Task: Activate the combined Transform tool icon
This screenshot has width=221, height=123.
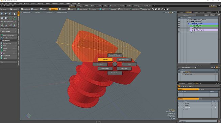Action: tap(15, 25)
